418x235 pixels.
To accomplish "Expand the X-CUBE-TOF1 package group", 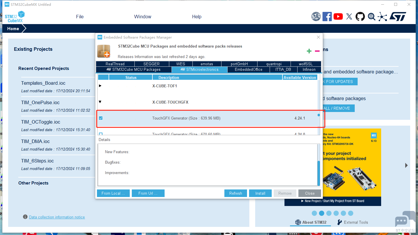I will 100,86.
